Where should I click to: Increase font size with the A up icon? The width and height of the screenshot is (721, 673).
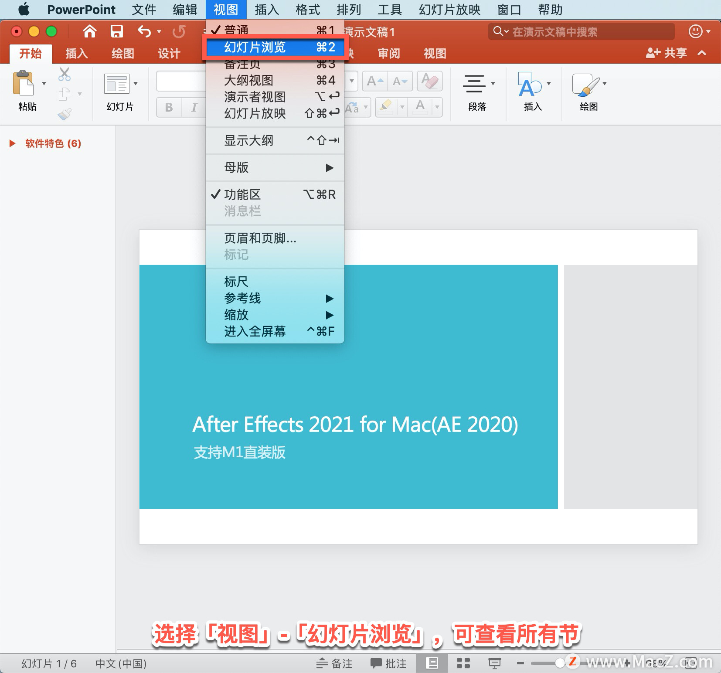point(374,81)
